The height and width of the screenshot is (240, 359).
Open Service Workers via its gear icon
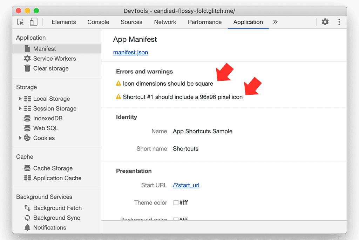(x=27, y=59)
